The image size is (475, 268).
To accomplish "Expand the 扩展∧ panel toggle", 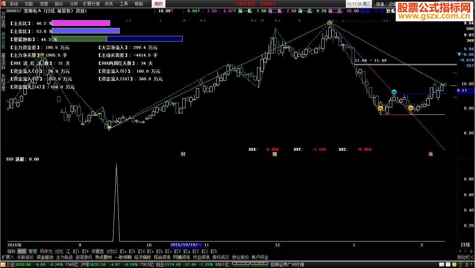I will tap(7, 257).
